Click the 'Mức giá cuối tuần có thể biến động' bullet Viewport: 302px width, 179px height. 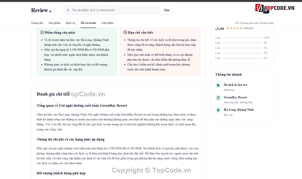point(160,57)
